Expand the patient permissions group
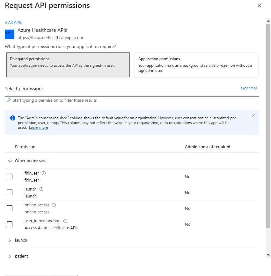Screen dimensions: 271x276 pyautogui.click(x=10, y=256)
